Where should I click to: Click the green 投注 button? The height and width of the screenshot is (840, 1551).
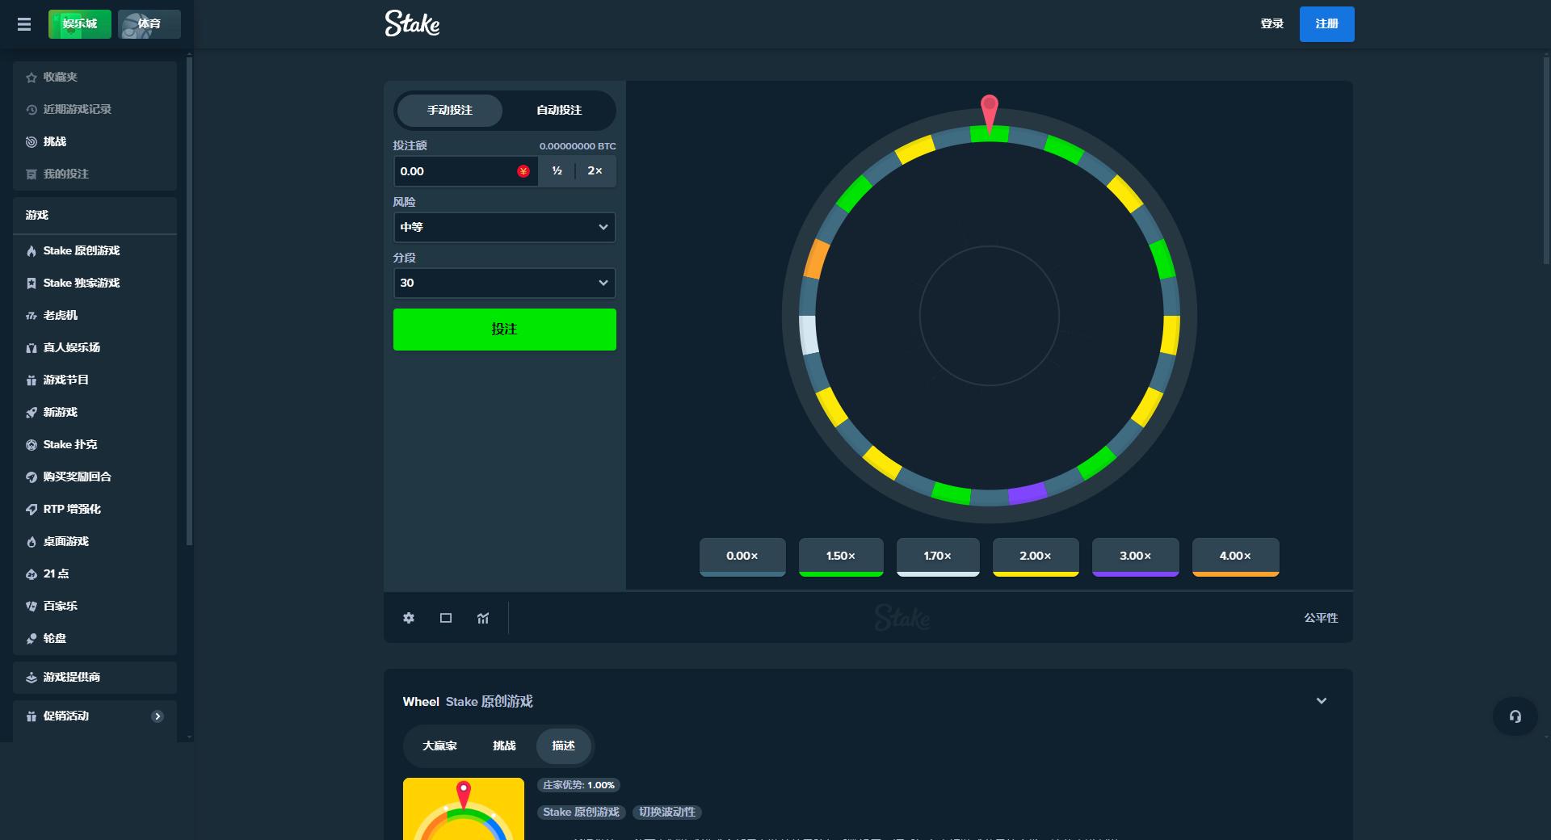(504, 329)
